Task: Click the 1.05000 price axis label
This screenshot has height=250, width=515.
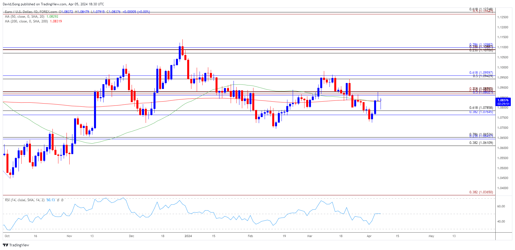Action: tap(503, 168)
